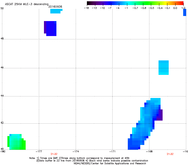Click the title 'ASCAT 25KM MLE-3 descending'
The width and height of the screenshot is (188, 165).
tap(27, 4)
